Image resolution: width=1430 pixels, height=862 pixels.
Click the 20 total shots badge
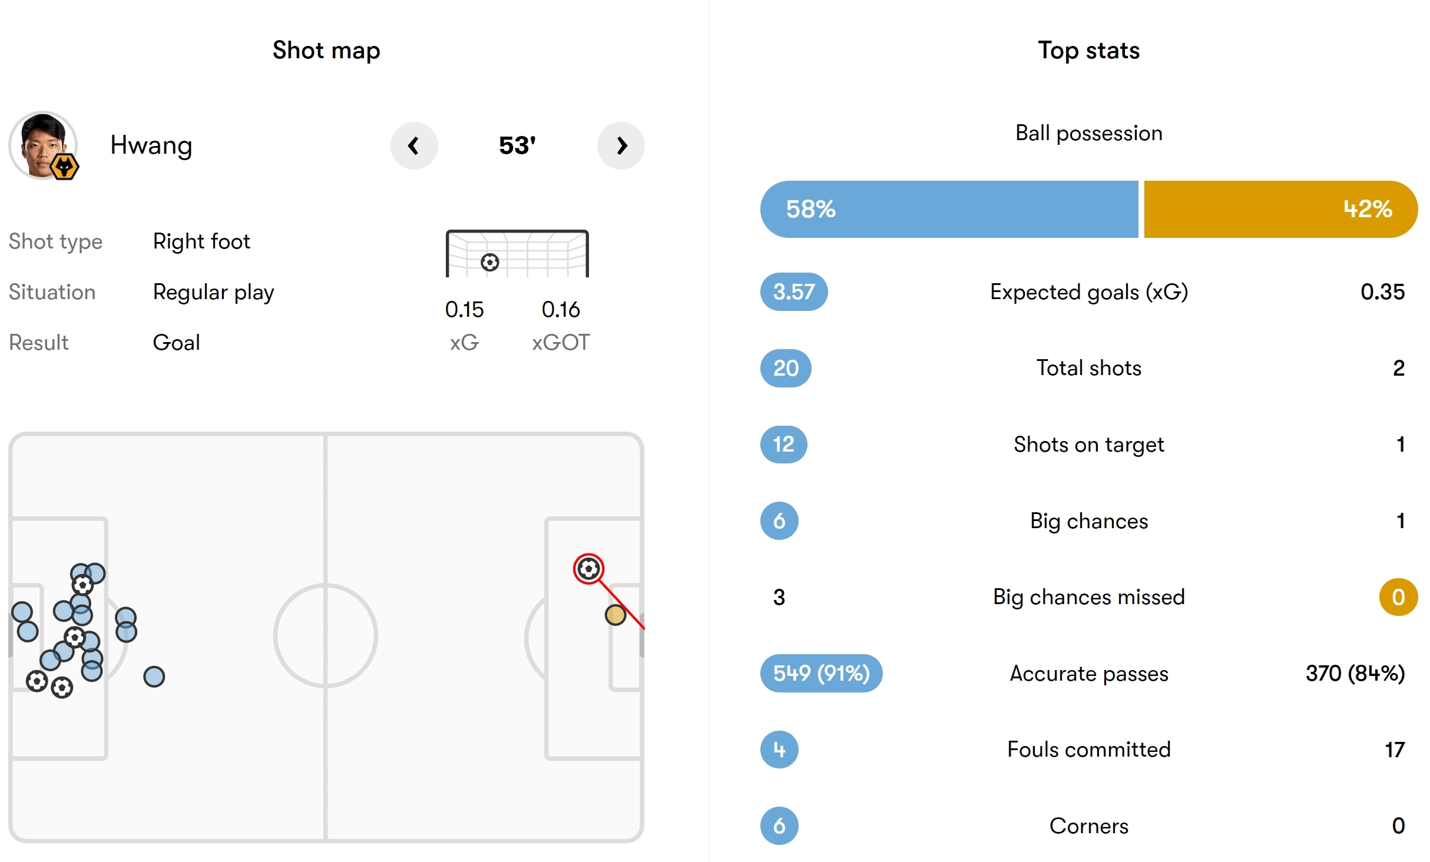pyautogui.click(x=786, y=368)
